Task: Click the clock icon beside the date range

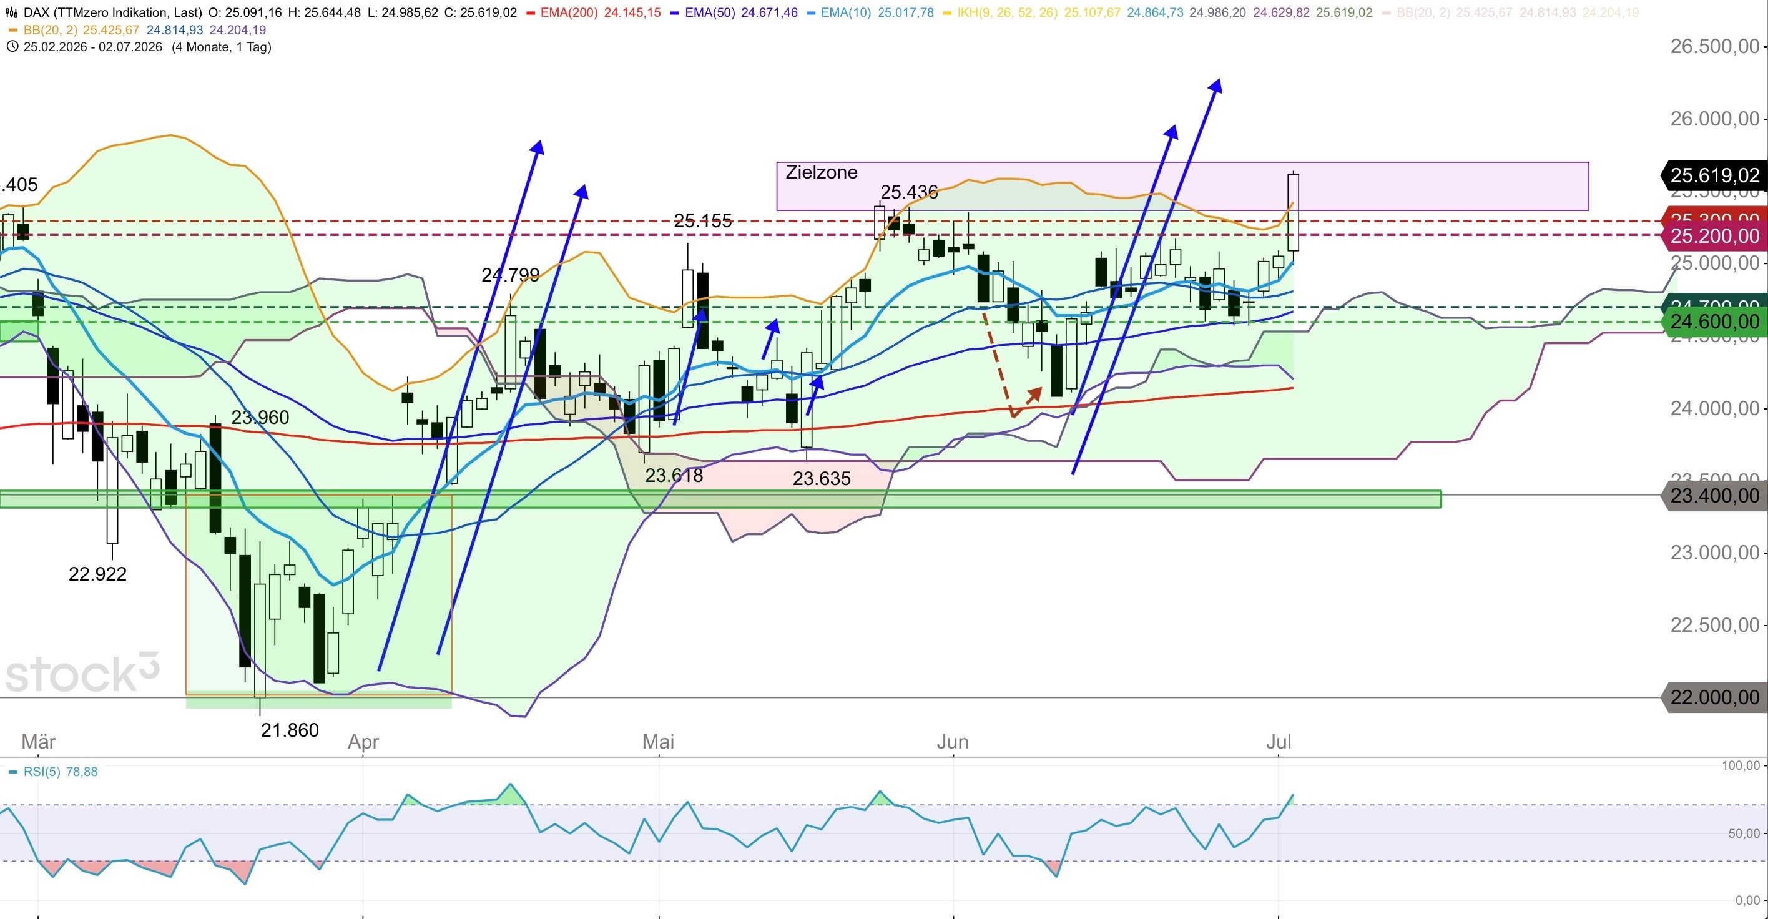Action: click(12, 47)
